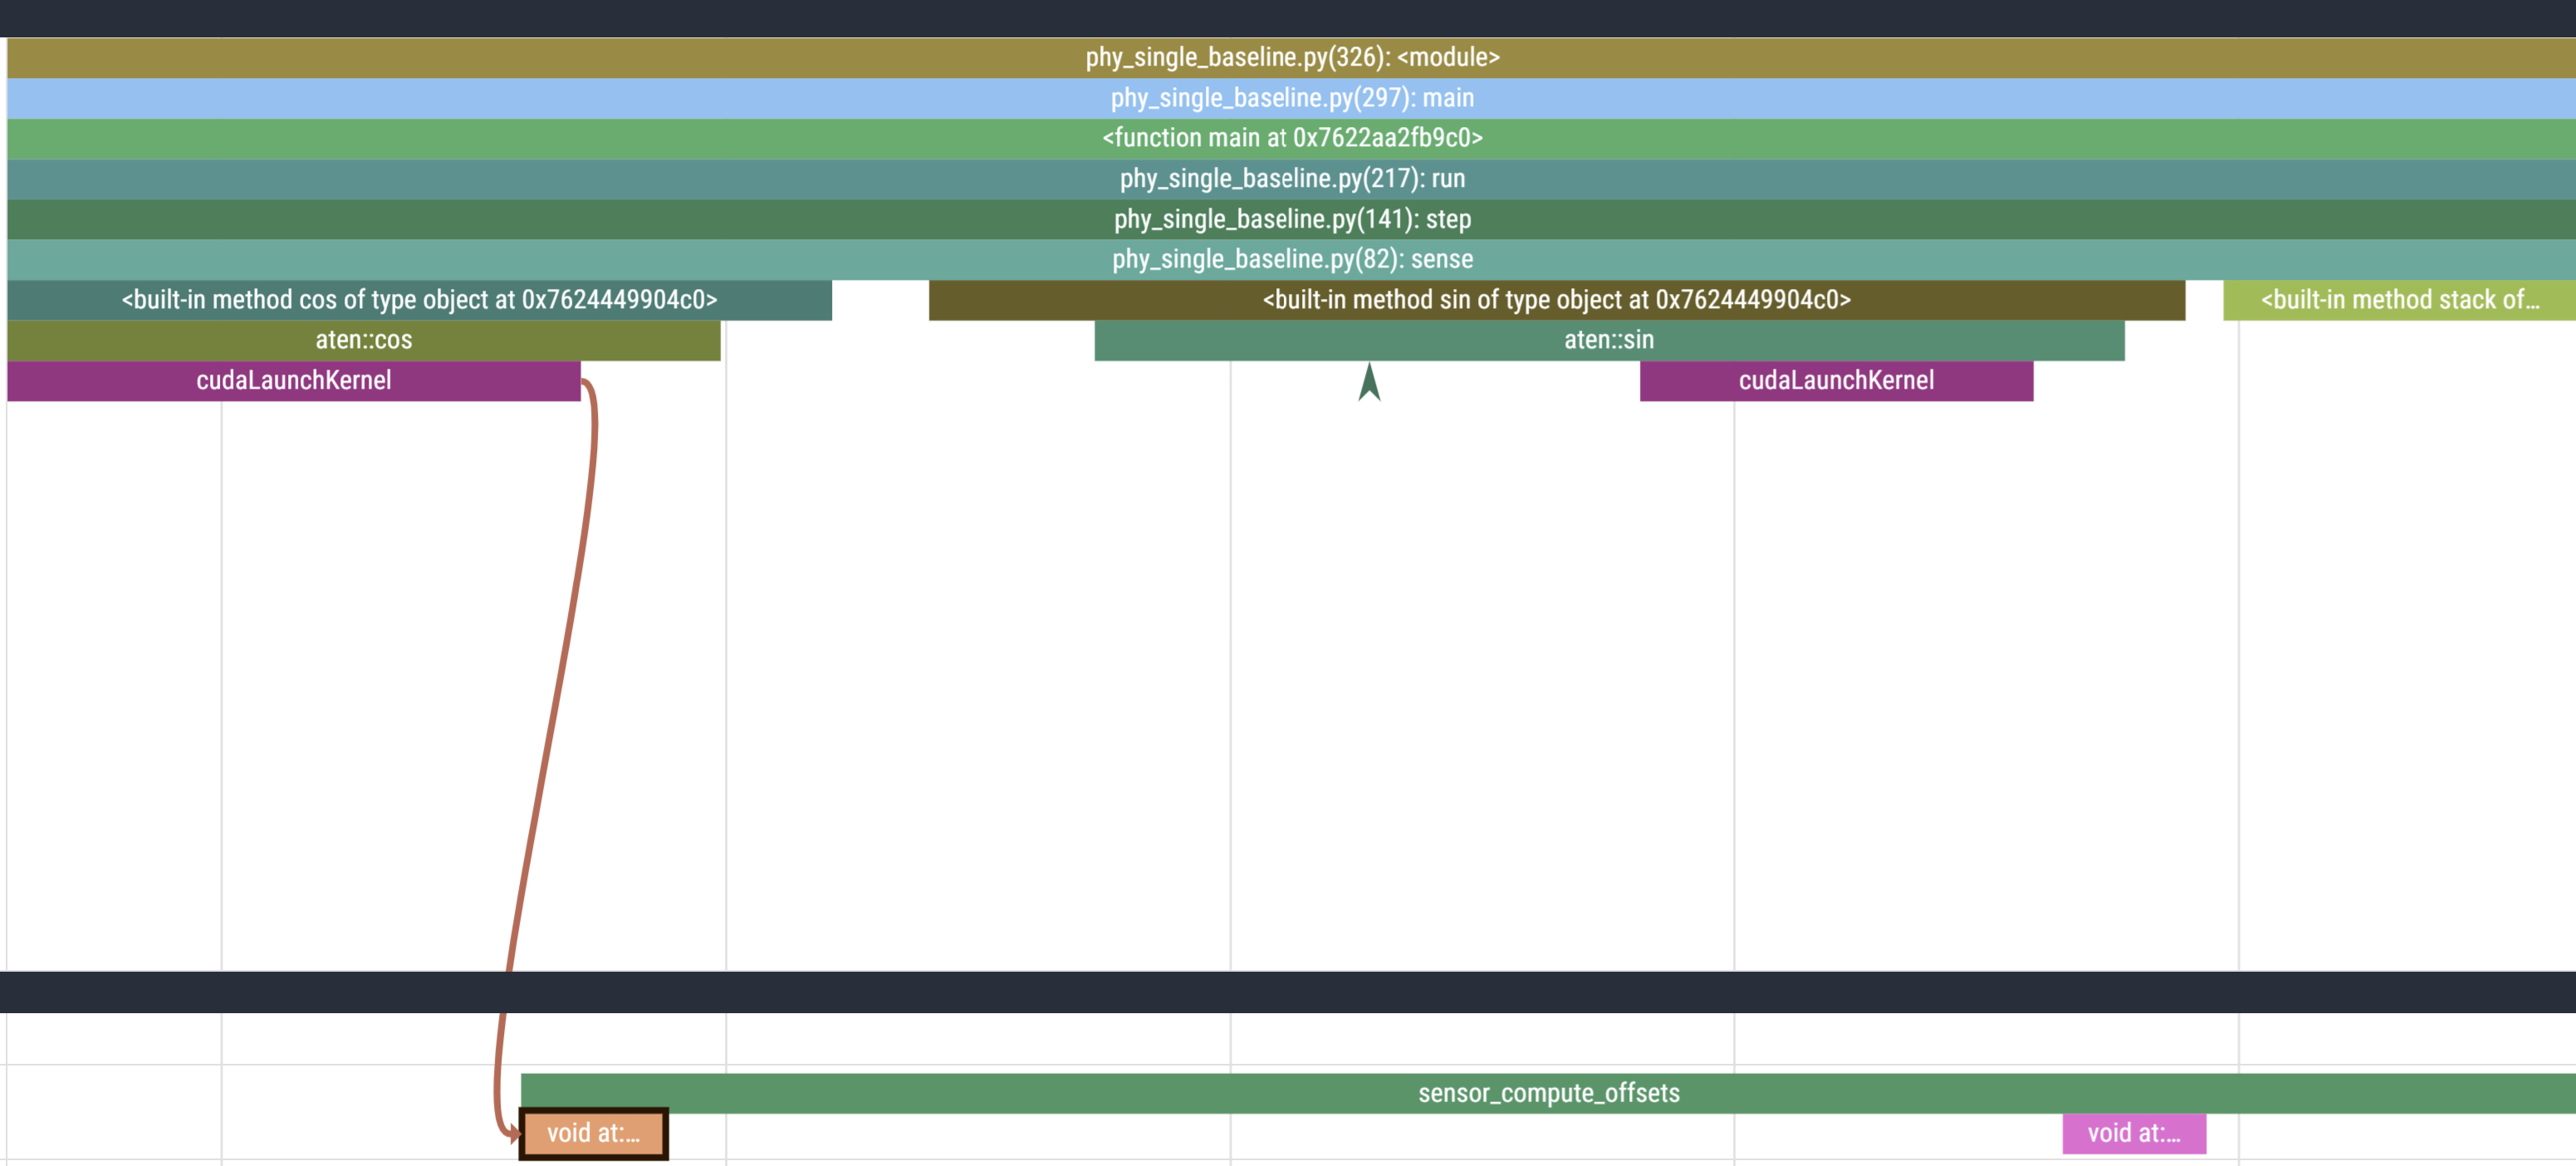
Task: Select the phy_single_baseline.py(217) run slice
Action: click(1292, 179)
